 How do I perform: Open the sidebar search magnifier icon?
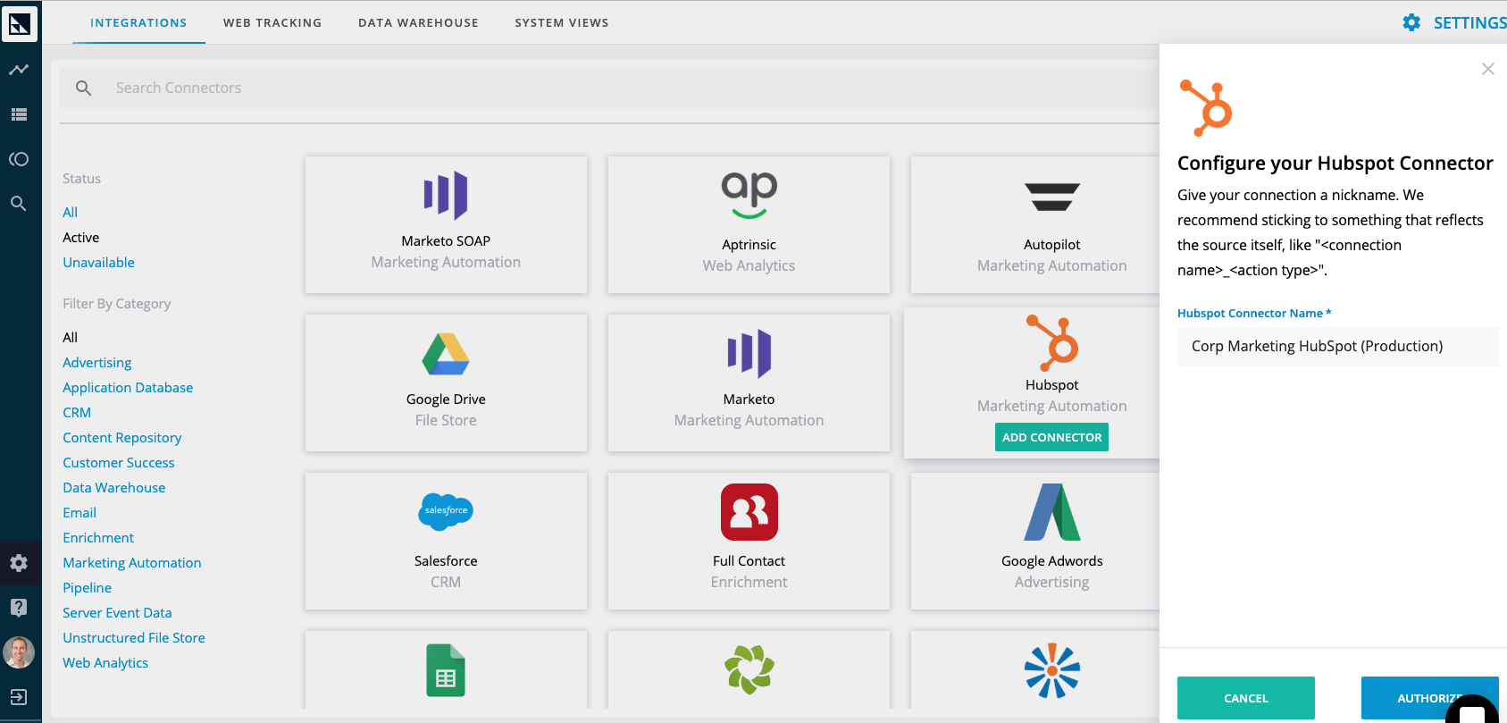(19, 204)
